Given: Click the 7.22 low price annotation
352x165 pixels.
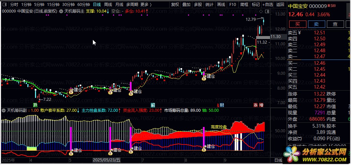Looking at the screenshot, I should [x=47, y=99].
